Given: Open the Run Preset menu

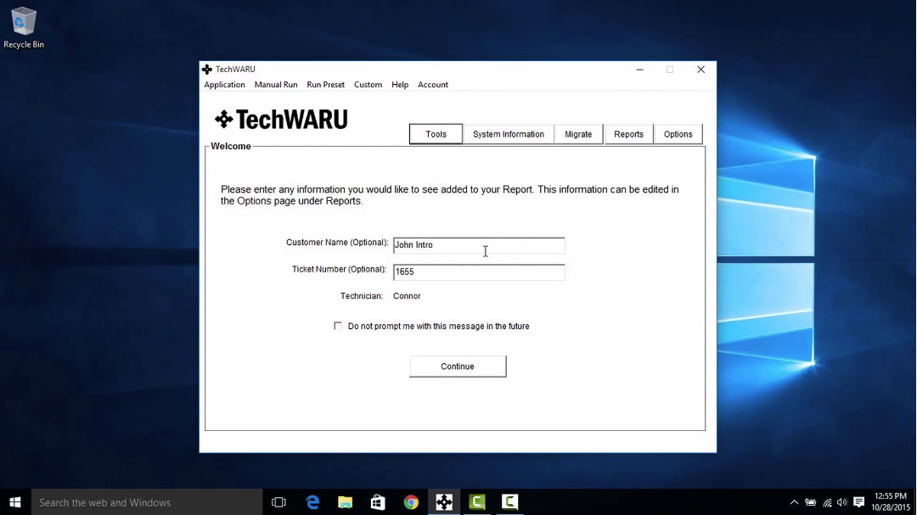Looking at the screenshot, I should [326, 85].
